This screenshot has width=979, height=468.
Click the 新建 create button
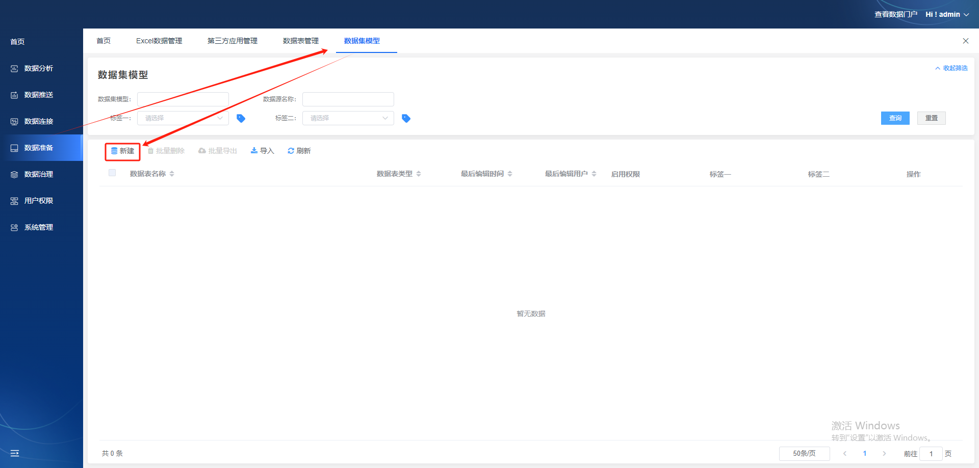[123, 151]
